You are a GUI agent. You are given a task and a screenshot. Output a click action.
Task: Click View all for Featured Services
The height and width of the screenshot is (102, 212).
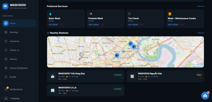(x=201, y=6)
